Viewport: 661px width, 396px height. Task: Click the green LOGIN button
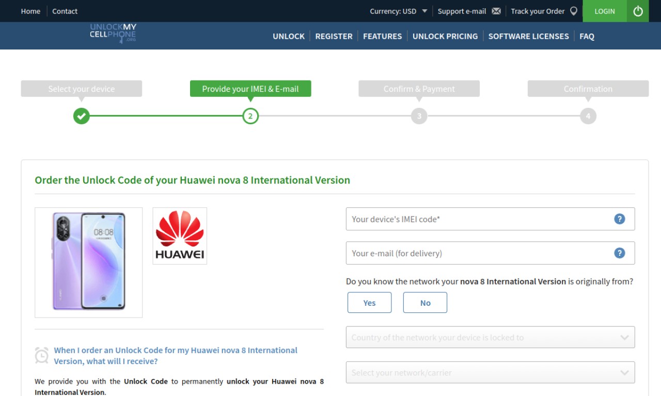point(605,11)
